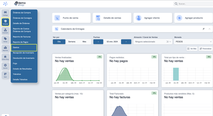Viewport: 213px width, 116px height.
Task: Click the Agregar producto shortcut card
Action: tap(193, 18)
